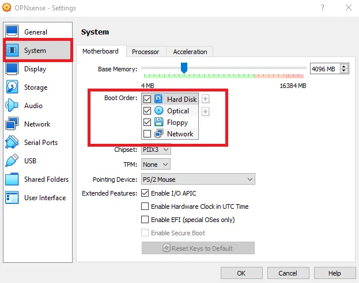This screenshot has height=283, width=359.
Task: Enable Hardware Clock in UTC Time
Action: pyautogui.click(x=145, y=206)
